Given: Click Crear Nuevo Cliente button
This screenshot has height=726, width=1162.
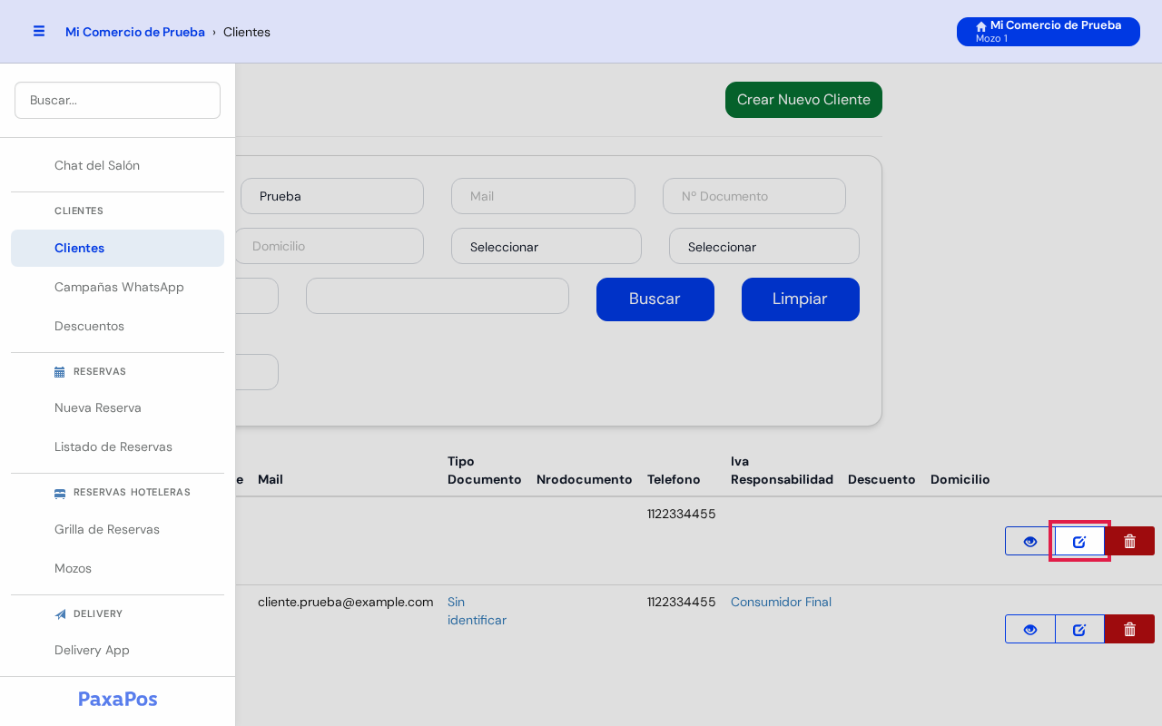Looking at the screenshot, I should pyautogui.click(x=803, y=100).
